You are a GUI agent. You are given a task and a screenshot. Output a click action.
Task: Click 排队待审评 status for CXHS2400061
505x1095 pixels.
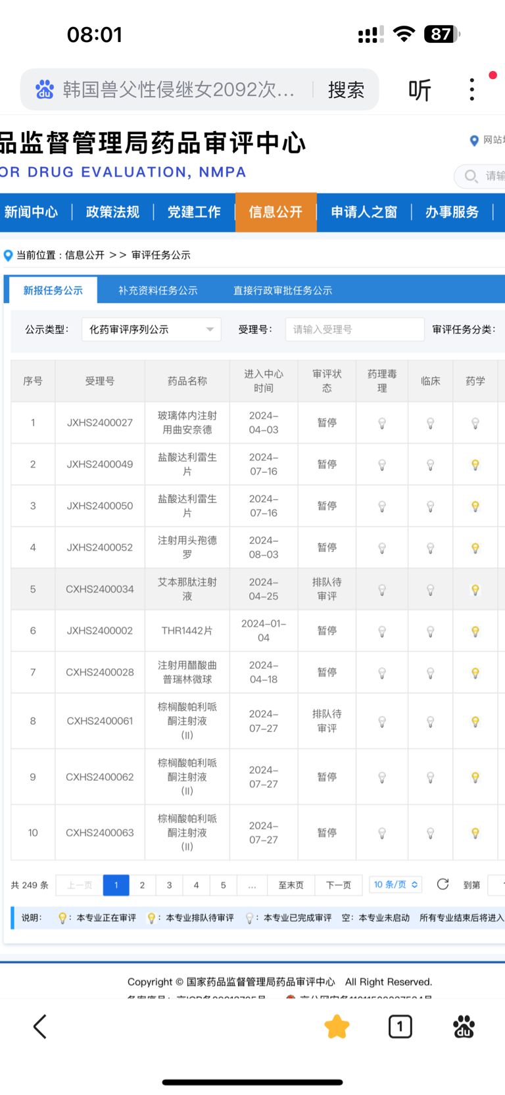coord(327,721)
